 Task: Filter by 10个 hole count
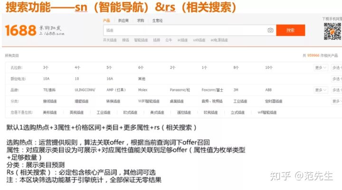click(269, 68)
